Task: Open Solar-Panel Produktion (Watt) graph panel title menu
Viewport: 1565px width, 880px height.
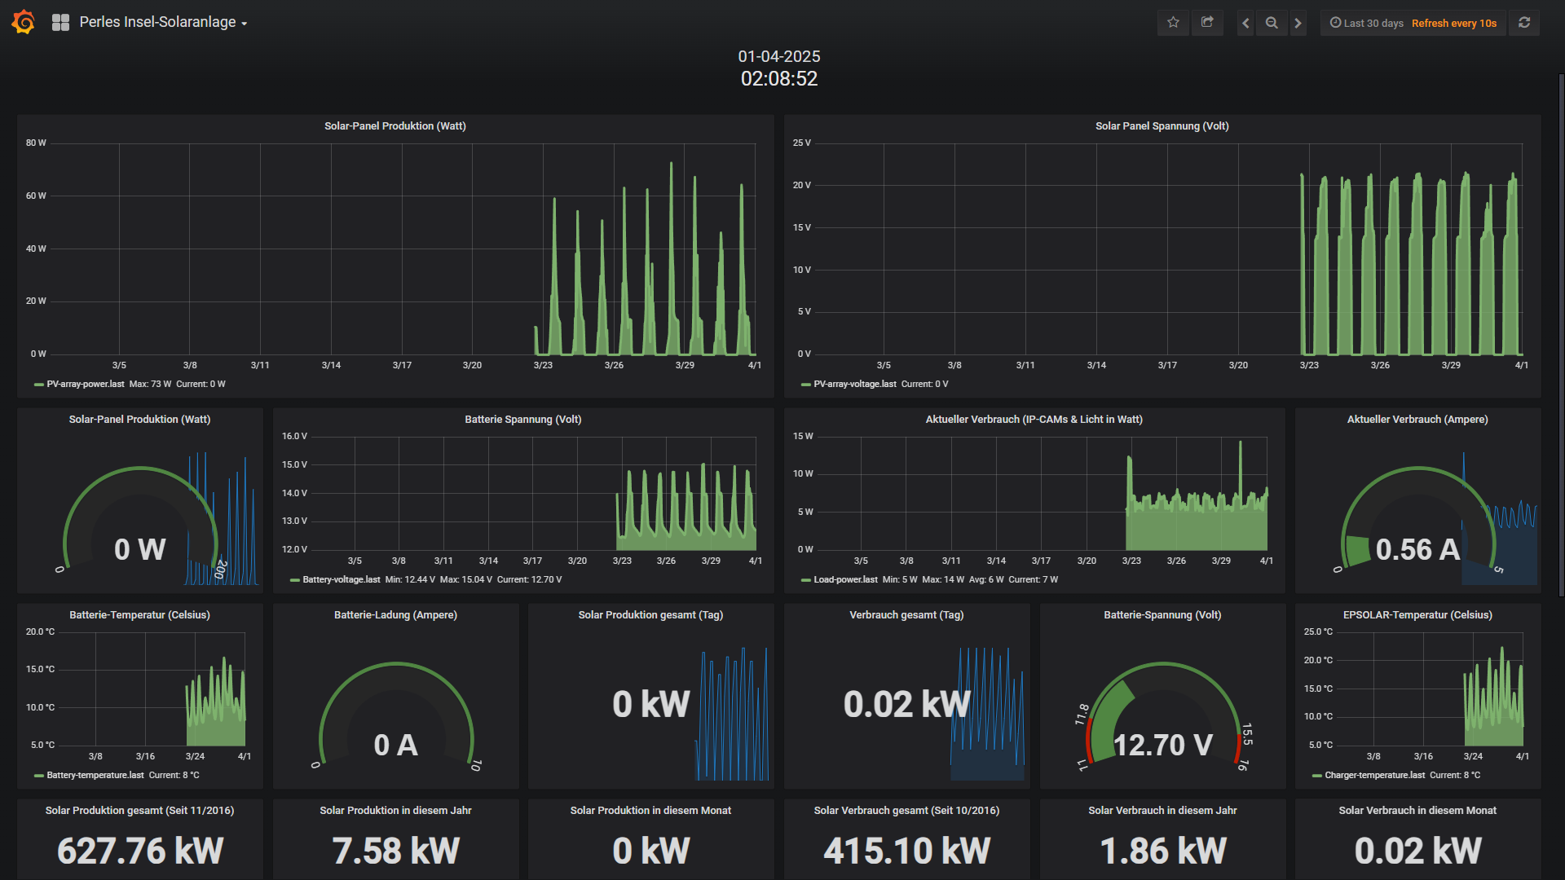Action: 395,126
